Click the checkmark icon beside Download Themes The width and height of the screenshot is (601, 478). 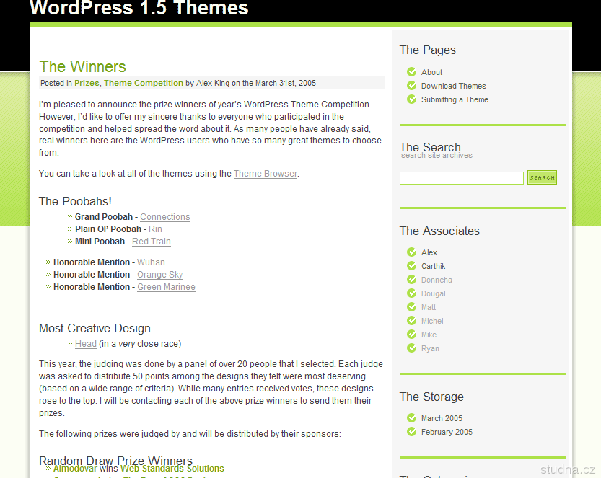[412, 86]
